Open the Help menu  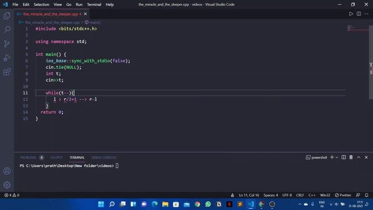pyautogui.click(x=110, y=5)
